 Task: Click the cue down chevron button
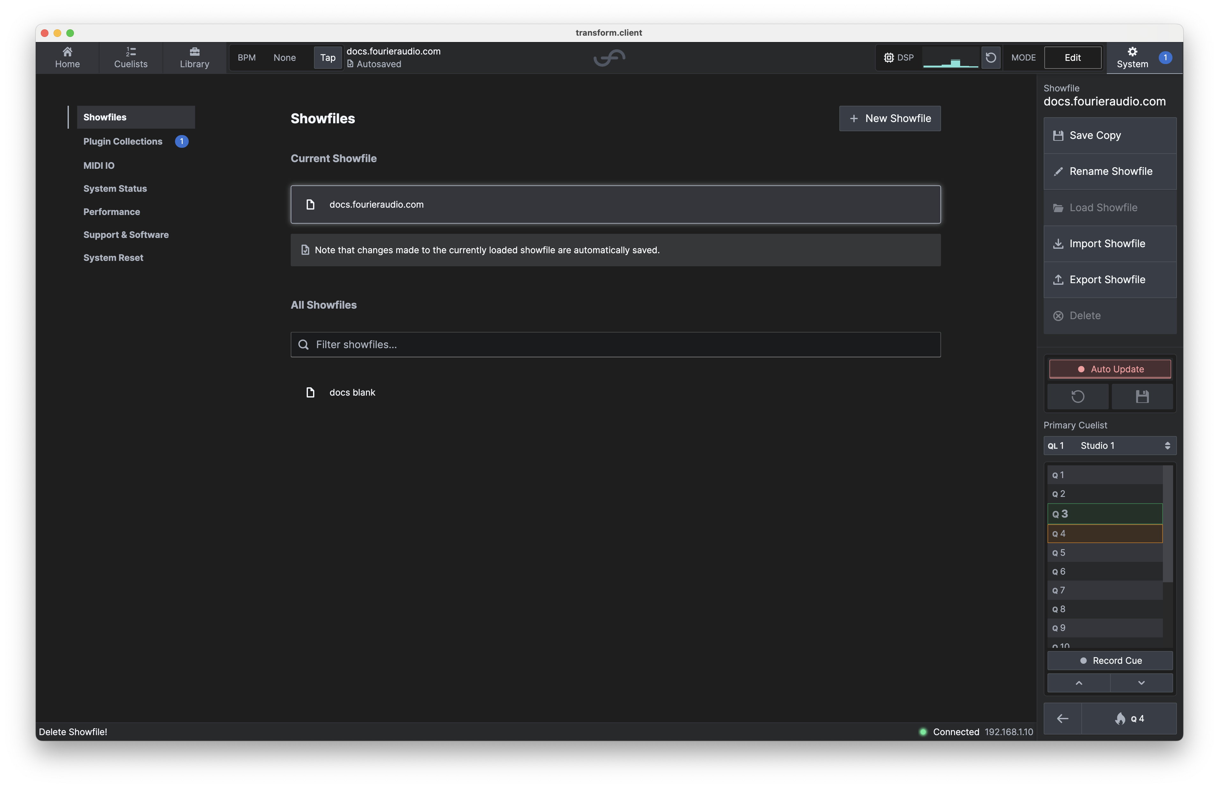pos(1141,683)
